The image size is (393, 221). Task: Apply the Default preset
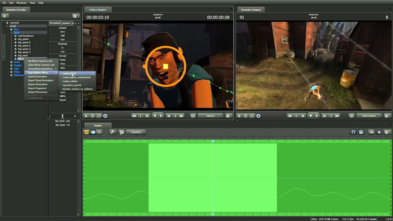(63, 28)
